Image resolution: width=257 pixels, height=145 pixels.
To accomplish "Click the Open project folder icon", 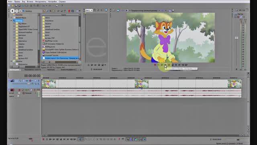I will click(12, 6).
